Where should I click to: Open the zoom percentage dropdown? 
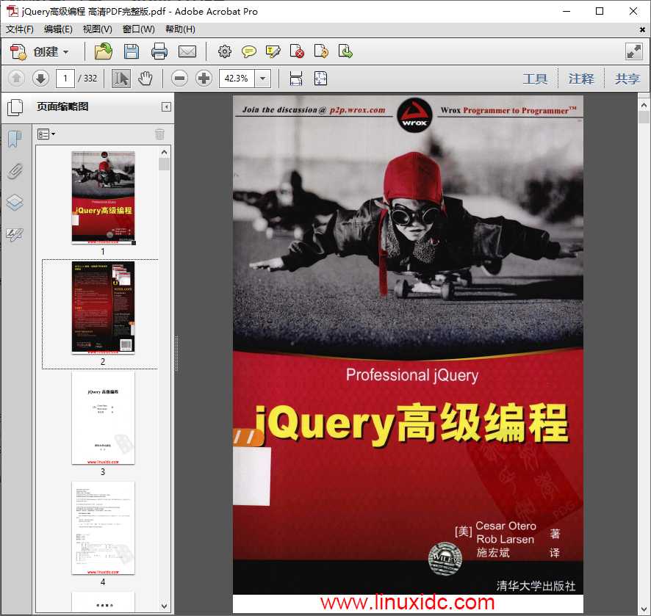[x=262, y=78]
